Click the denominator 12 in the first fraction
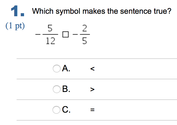 pyautogui.click(x=50, y=41)
